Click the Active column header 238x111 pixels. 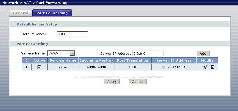tap(39, 60)
